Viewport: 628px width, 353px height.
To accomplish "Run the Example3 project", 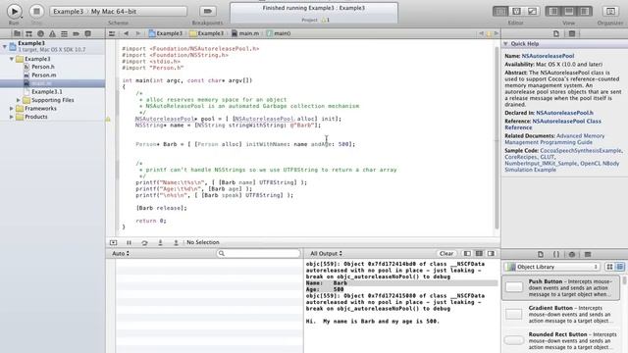I will (x=14, y=11).
